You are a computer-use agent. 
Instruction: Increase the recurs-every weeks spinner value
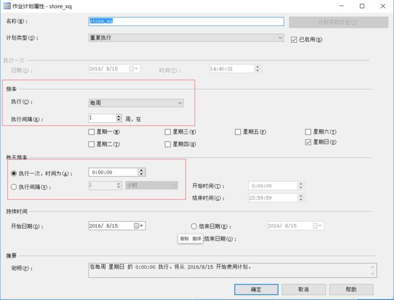119,116
